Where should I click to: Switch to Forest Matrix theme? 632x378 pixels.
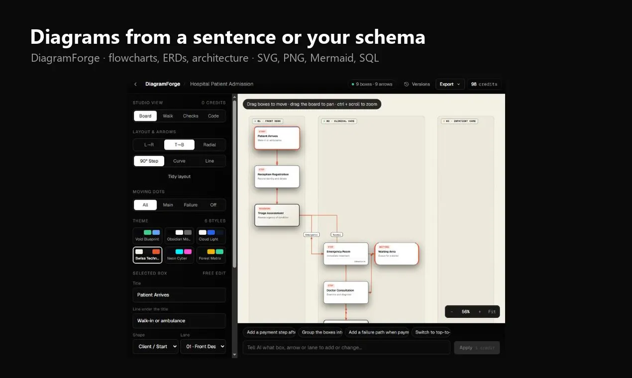point(211,255)
